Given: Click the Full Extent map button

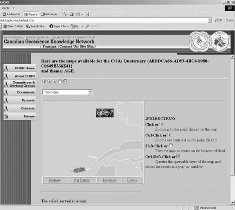Looking at the screenshot, I should pyautogui.click(x=81, y=180).
